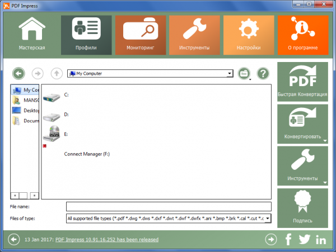This screenshot has height=252, width=336.
Task: Select Desktop in the side list
Action: (25, 111)
